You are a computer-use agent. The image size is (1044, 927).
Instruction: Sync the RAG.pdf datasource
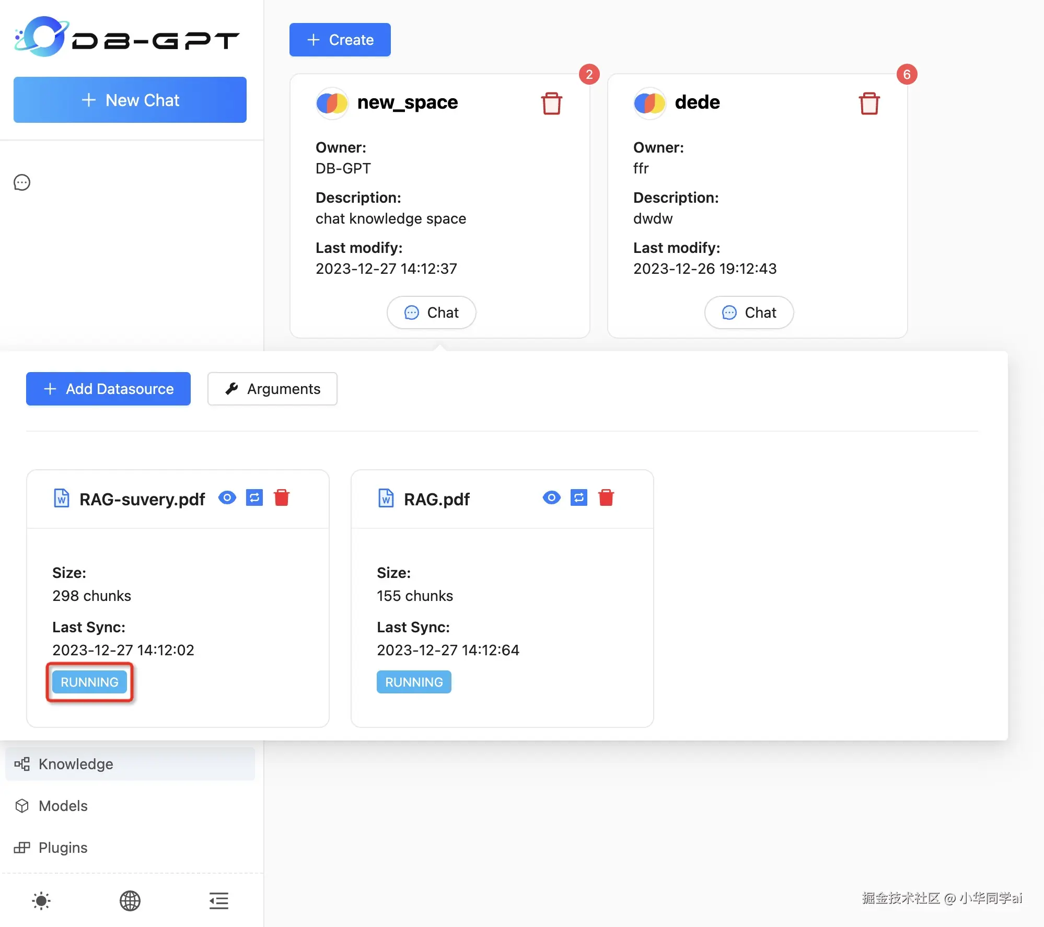[x=579, y=498]
